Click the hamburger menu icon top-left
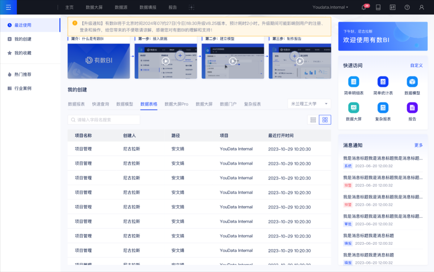434x272 pixels. [x=8, y=7]
